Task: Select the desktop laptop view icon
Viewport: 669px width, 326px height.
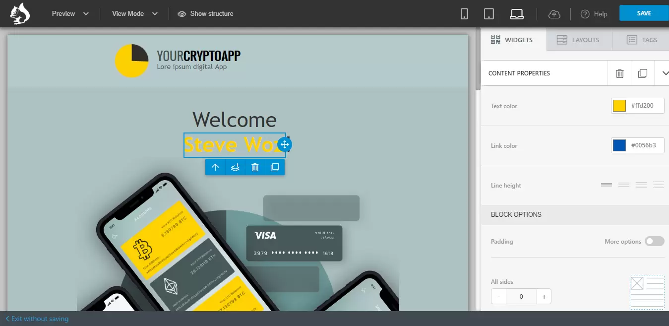Action: point(517,14)
